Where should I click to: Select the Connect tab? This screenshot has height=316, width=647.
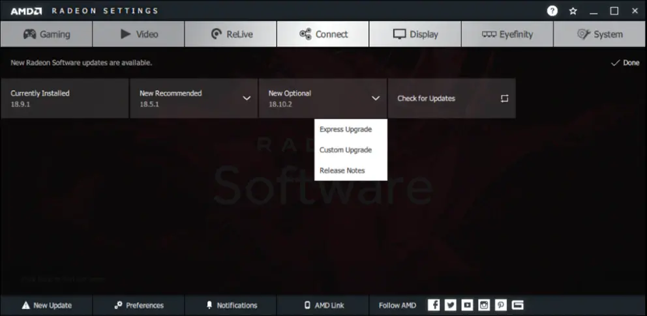(x=323, y=34)
